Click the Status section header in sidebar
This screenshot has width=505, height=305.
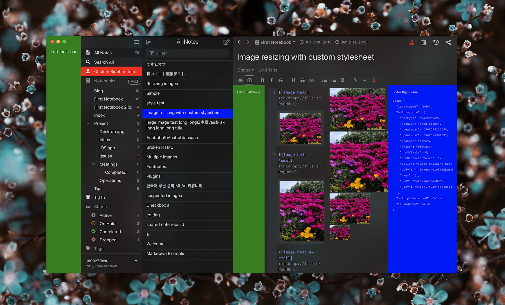pos(111,207)
